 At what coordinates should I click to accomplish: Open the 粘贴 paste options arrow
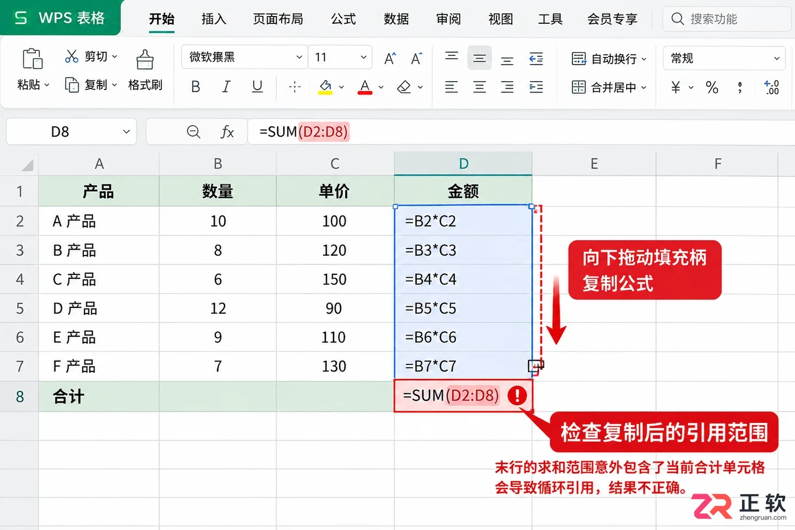(x=47, y=85)
